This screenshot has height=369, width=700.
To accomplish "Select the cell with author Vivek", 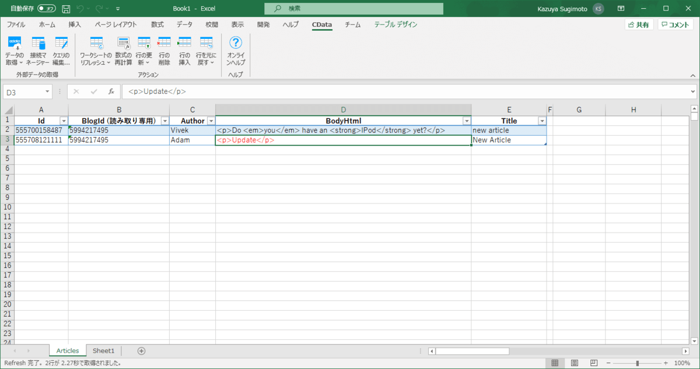I will coord(192,131).
